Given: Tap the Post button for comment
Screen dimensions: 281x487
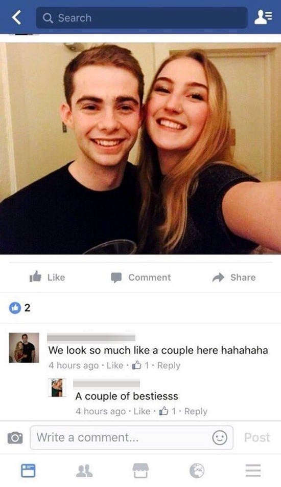Looking at the screenshot, I should pos(257,438).
